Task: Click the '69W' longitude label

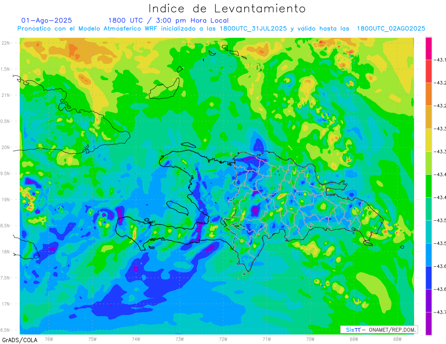Action: [x=354, y=339]
